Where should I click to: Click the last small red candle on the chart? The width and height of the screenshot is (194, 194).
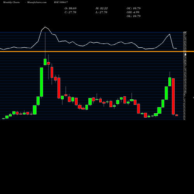(177, 115)
